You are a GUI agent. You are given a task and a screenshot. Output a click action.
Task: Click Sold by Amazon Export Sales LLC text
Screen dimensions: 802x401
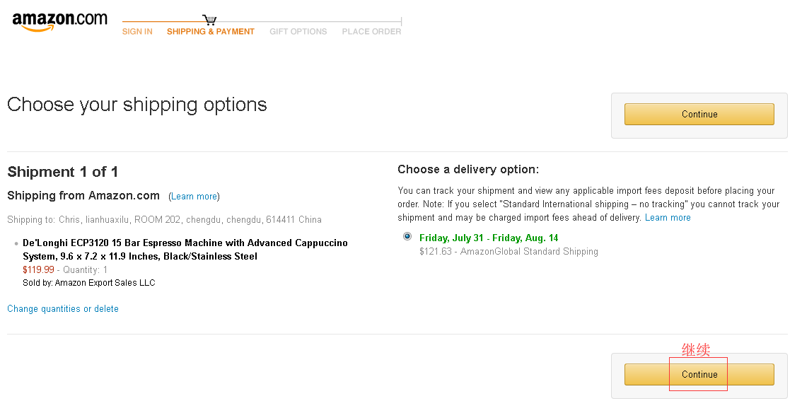click(x=88, y=283)
